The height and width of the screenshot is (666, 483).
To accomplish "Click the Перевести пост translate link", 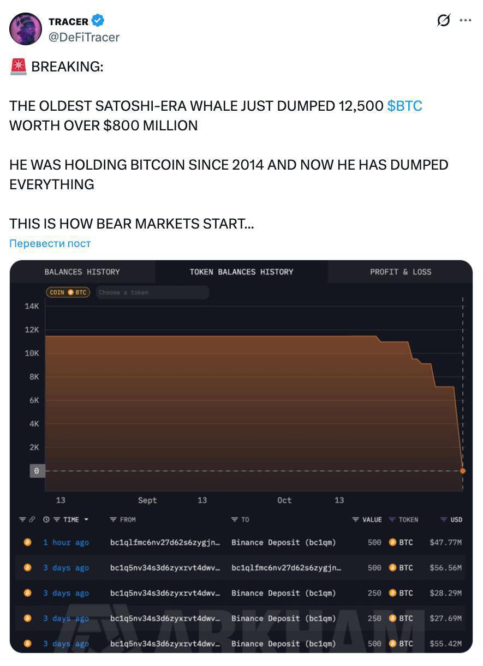I will point(50,243).
